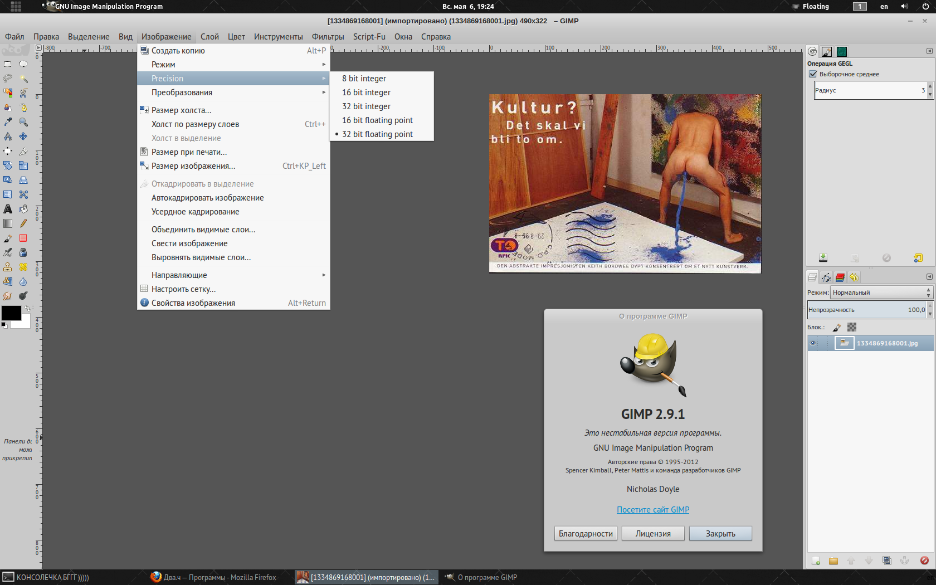Viewport: 936px width, 585px height.
Task: Choose 32 bit floating point precision
Action: [382, 134]
